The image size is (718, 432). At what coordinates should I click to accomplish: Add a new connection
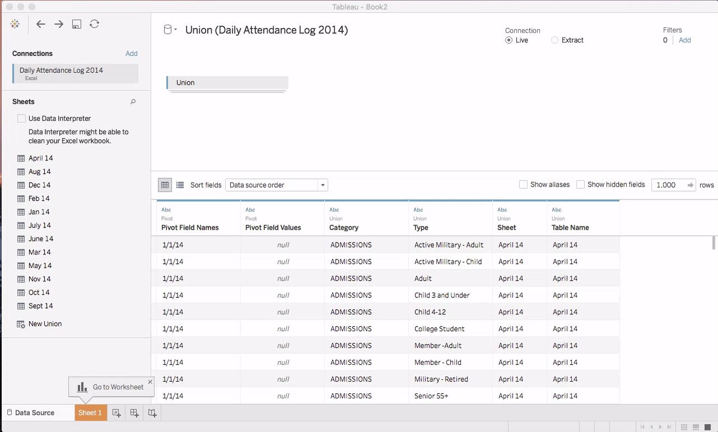[132, 54]
